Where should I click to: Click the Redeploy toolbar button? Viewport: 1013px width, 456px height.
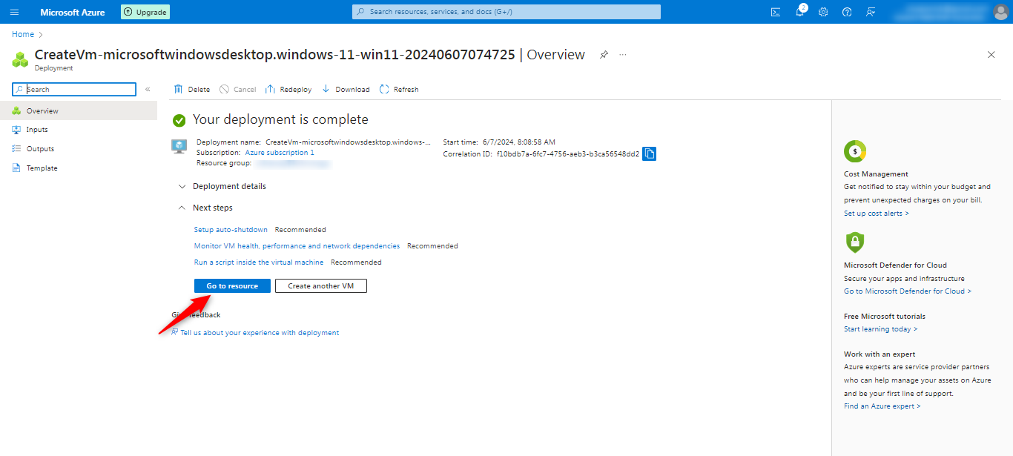click(288, 89)
